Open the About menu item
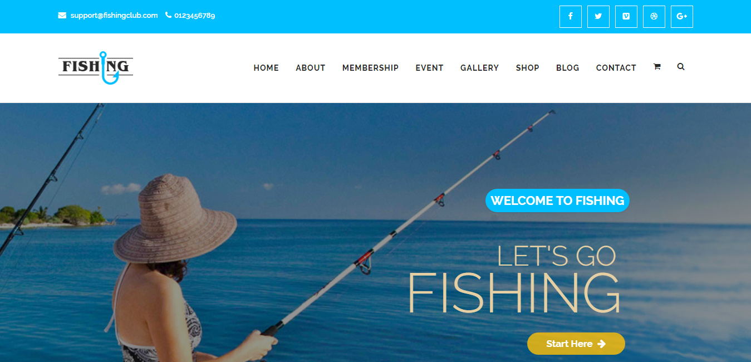Viewport: 751px width, 362px height. tap(311, 68)
